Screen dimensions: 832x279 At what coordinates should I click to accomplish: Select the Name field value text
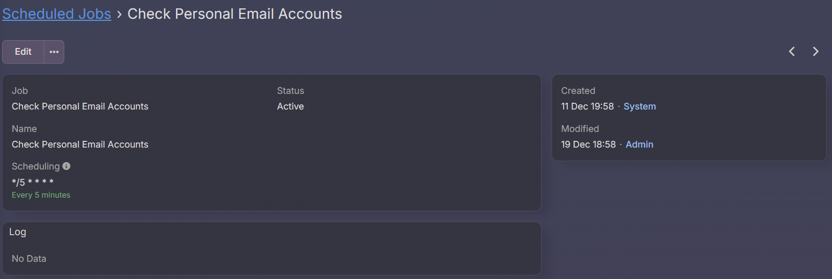pyautogui.click(x=80, y=144)
